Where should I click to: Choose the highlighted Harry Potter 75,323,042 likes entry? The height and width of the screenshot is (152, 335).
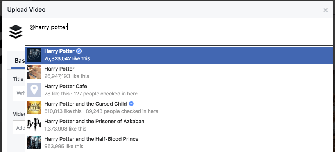point(179,55)
